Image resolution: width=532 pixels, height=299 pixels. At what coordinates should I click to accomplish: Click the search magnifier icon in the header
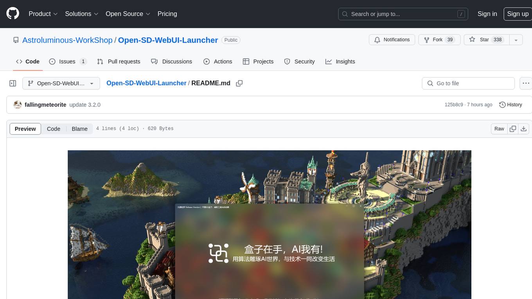point(345,14)
